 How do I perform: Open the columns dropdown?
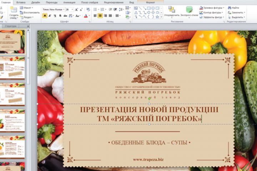point(118,16)
